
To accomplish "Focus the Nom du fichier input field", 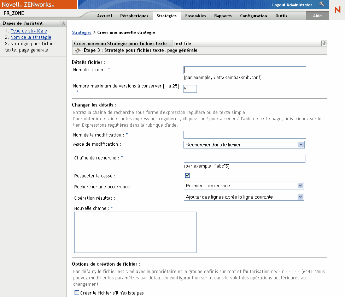I will click(x=245, y=70).
